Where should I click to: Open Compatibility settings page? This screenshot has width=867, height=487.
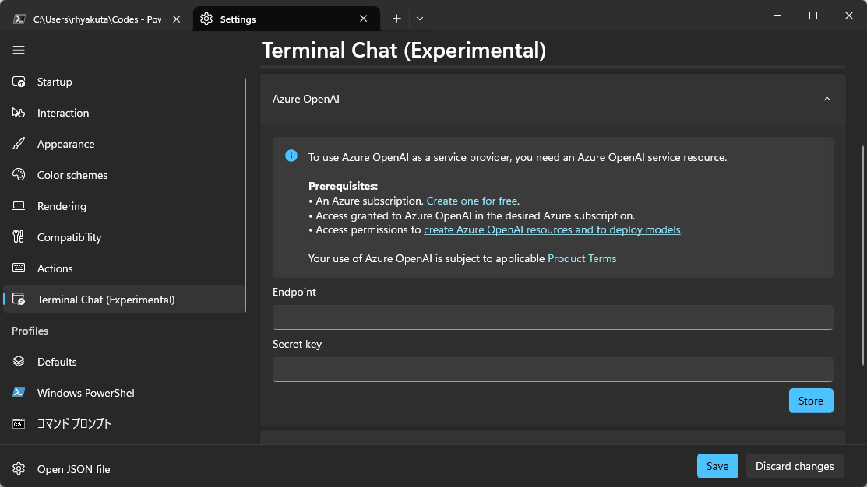[x=124, y=236]
